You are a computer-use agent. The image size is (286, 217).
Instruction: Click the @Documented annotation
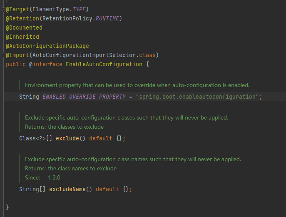(24, 27)
